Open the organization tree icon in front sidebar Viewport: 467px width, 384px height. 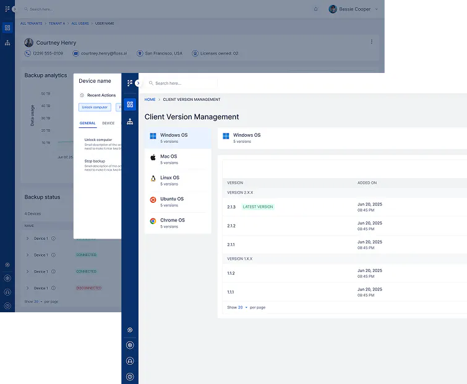coord(130,121)
